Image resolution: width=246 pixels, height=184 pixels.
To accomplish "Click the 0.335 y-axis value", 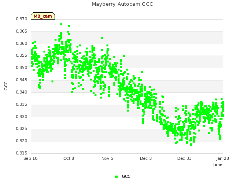I will coord(22,104).
